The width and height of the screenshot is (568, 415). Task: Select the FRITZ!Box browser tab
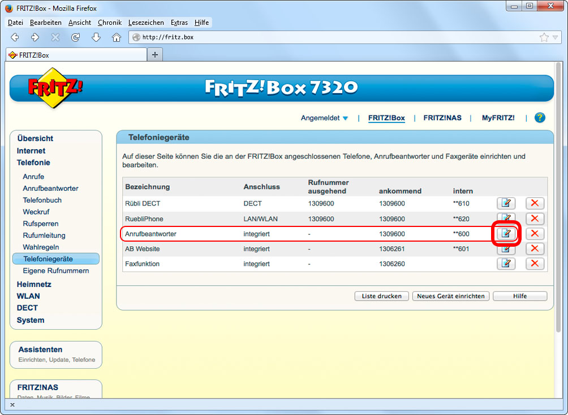[76, 55]
